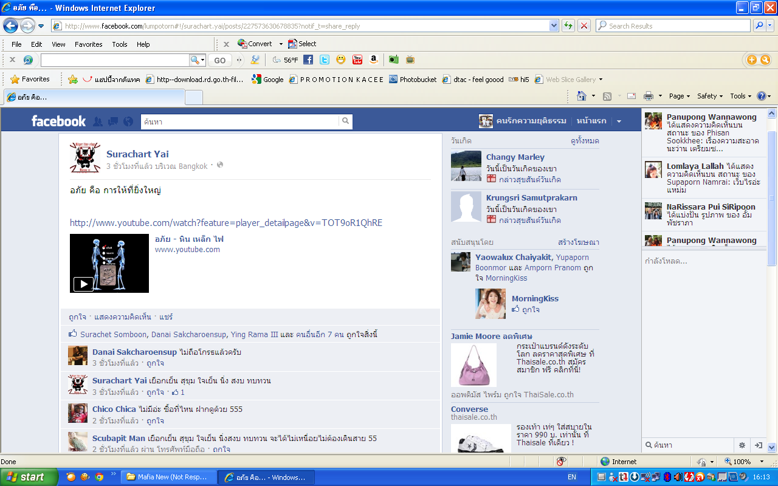This screenshot has width=778, height=486.
Task: Open the Twitter toolbar shortcut icon
Action: [x=325, y=60]
